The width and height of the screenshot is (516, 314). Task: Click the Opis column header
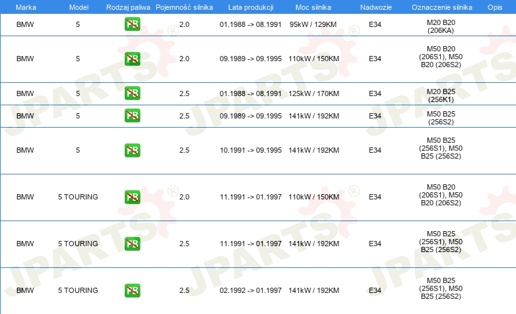click(495, 7)
